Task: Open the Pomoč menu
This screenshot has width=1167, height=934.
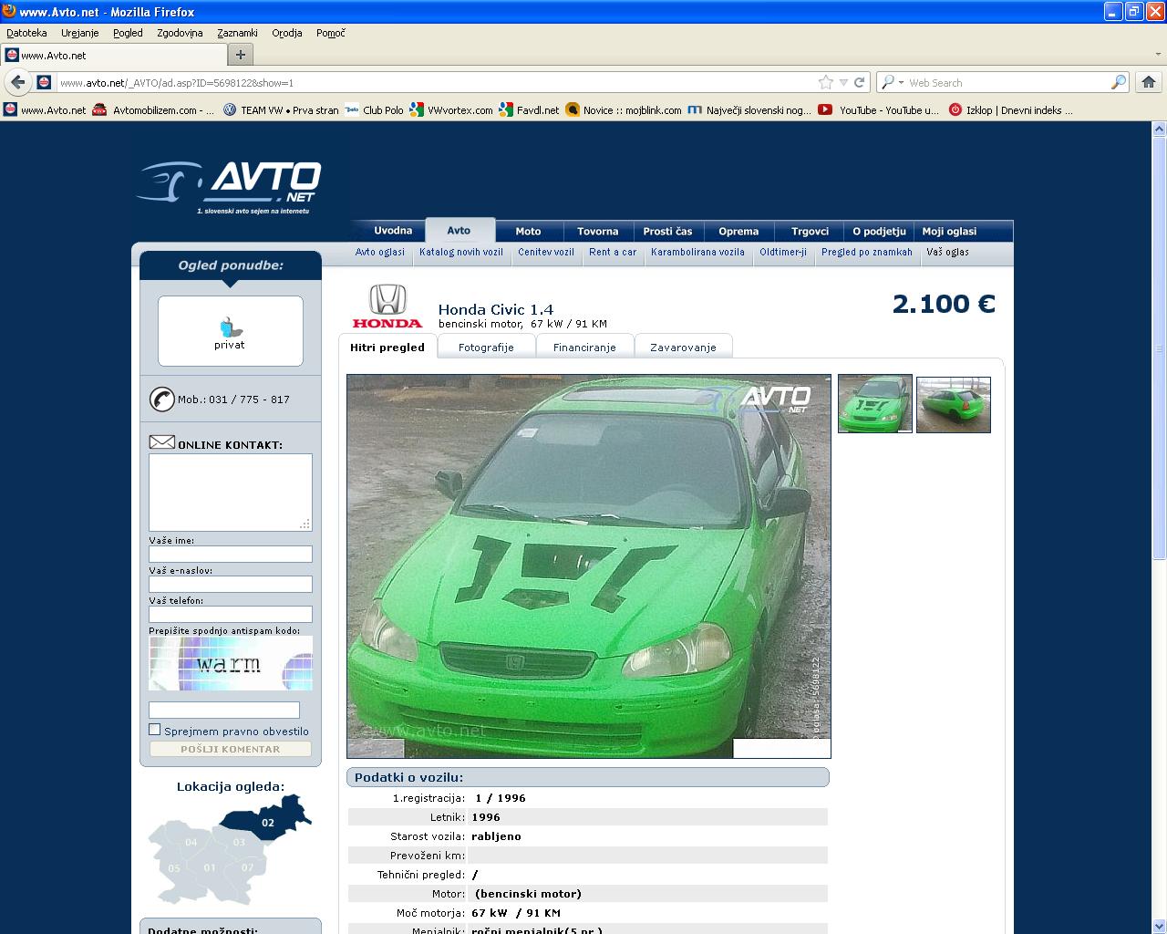Action: point(331,33)
